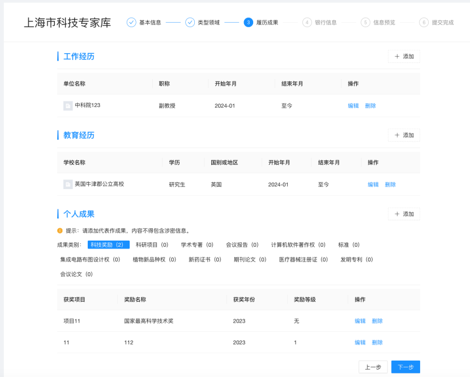Screen dimensions: 470x377
Task: Proceed with the 下一步 button
Action: coord(405,367)
